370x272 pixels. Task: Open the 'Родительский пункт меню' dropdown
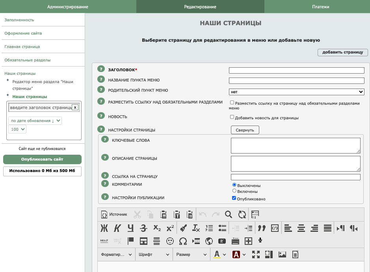coord(296,92)
